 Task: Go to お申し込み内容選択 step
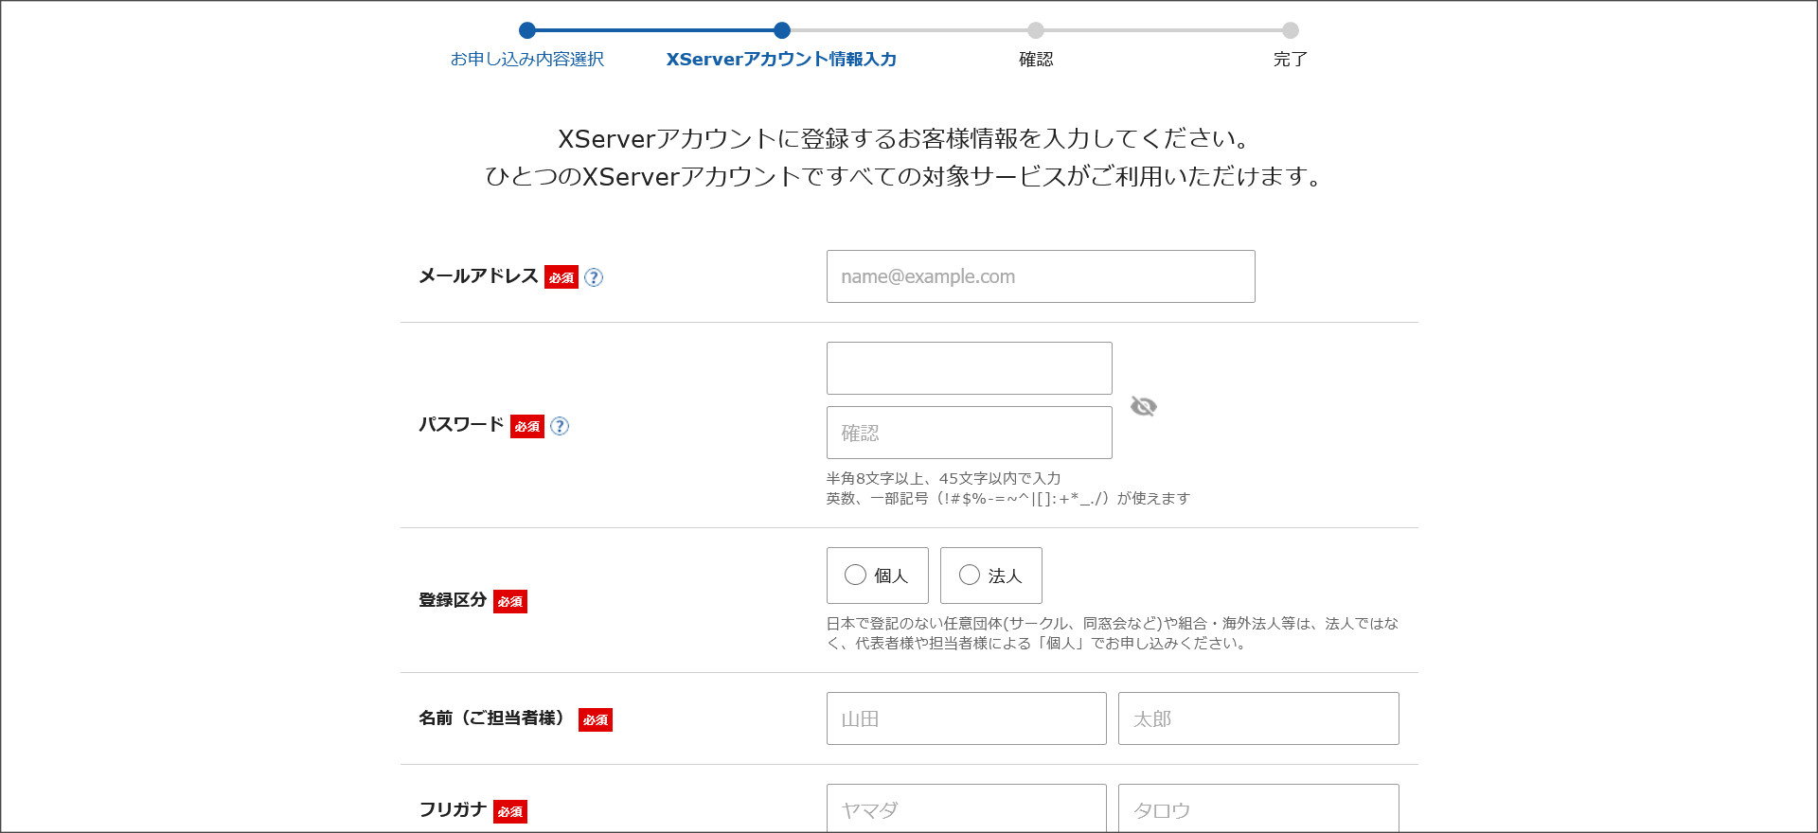(527, 59)
